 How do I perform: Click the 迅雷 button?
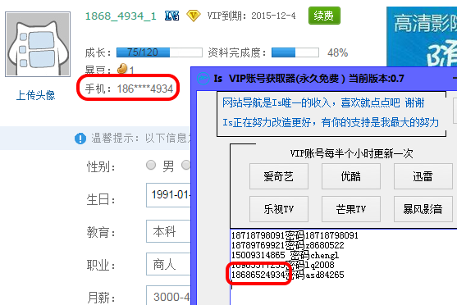point(423,176)
